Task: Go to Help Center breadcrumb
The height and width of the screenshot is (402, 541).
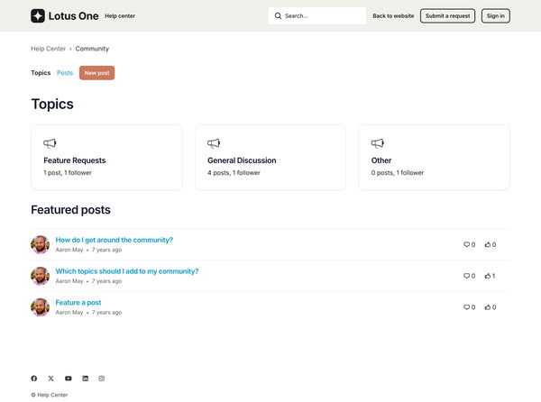Action: [x=49, y=49]
